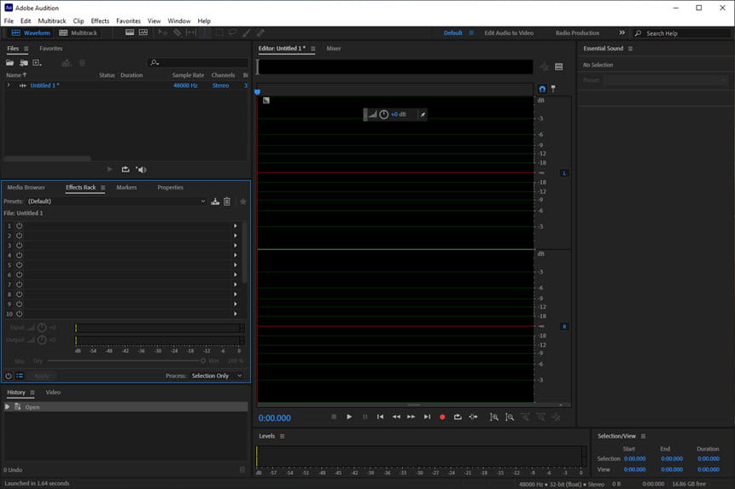Switch to the Mixer tab
This screenshot has height=489, width=735.
coord(334,49)
